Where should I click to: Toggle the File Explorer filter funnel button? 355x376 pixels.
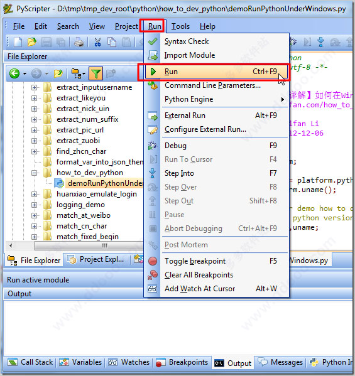96,73
